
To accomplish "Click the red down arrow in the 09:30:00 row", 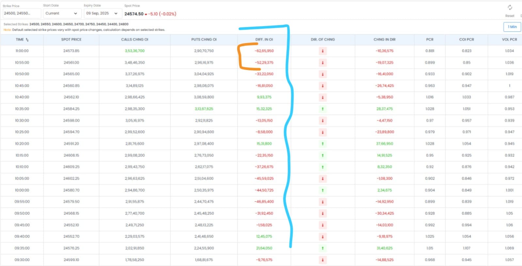I will click(323, 260).
